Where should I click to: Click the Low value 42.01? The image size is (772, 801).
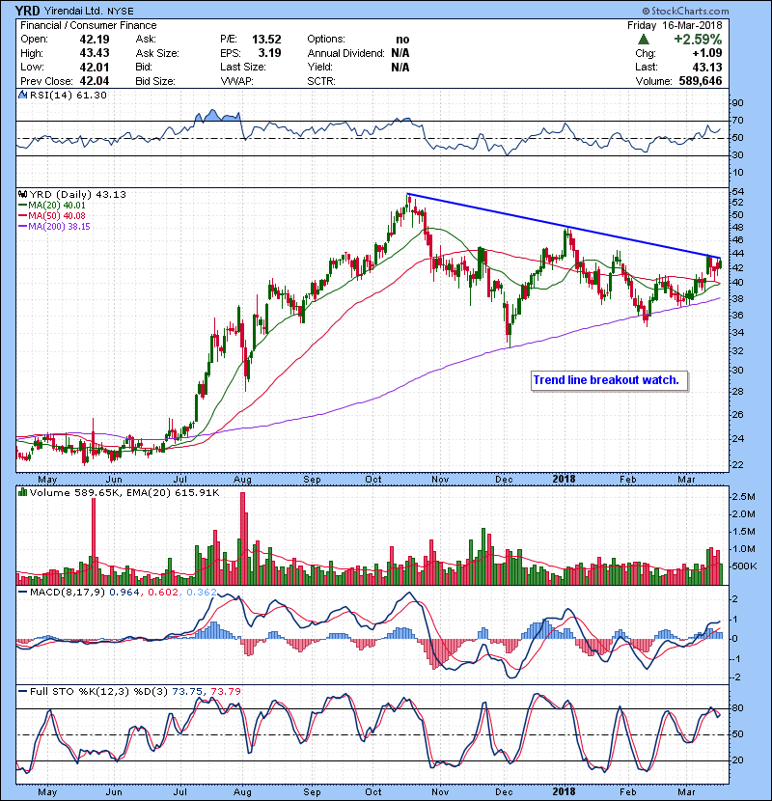click(94, 67)
